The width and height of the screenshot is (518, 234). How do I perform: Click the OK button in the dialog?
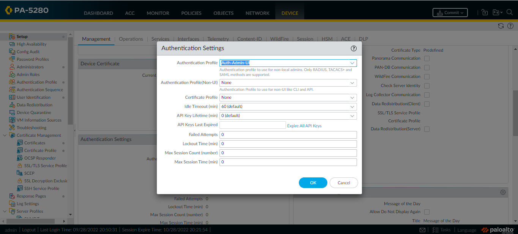pyautogui.click(x=313, y=183)
